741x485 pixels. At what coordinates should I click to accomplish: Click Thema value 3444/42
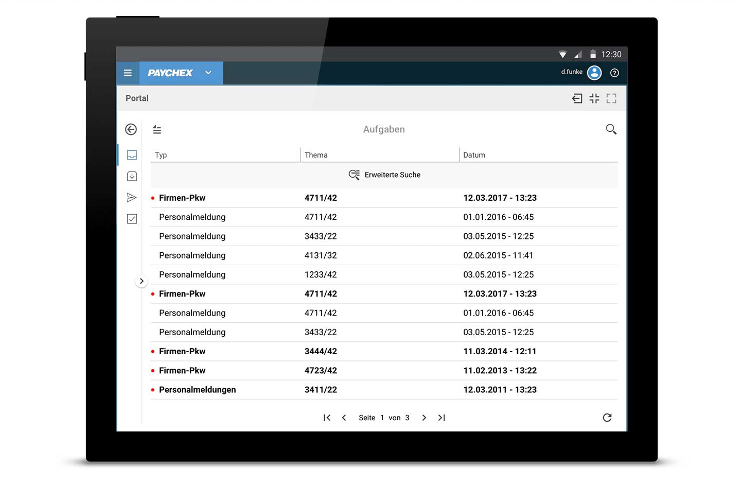coord(321,351)
